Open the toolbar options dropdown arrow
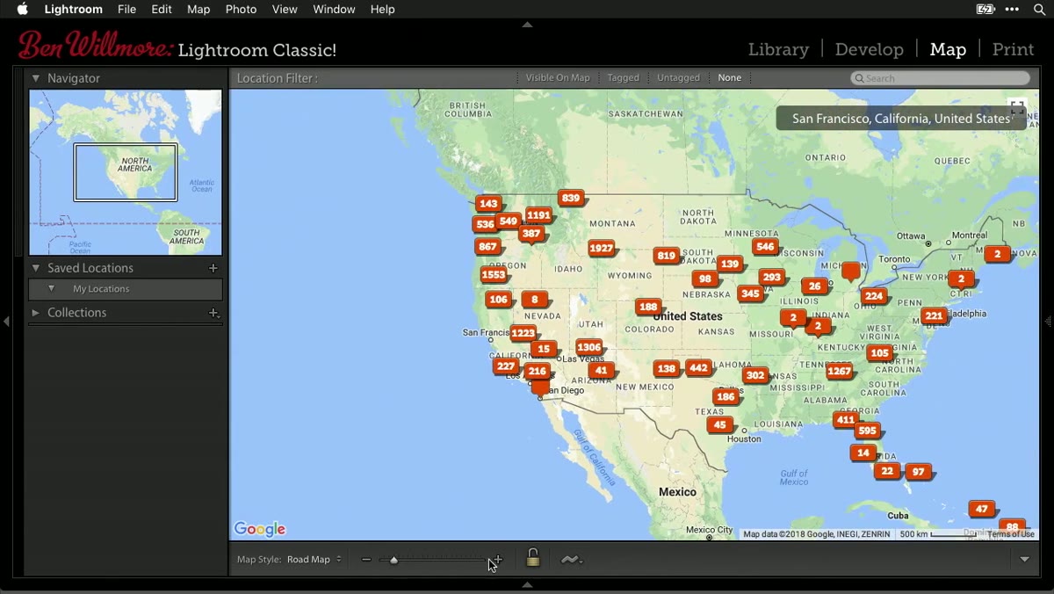1054x594 pixels. coord(1024,560)
